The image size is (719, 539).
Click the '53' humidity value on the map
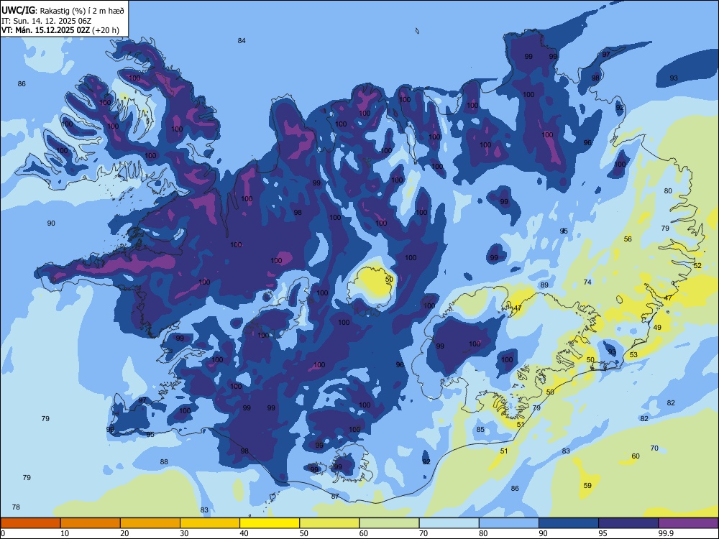(x=633, y=354)
